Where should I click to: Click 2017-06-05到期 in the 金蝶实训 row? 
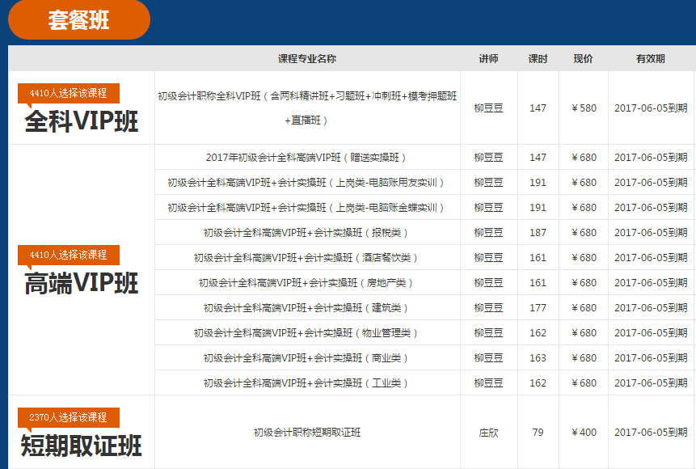pos(651,207)
